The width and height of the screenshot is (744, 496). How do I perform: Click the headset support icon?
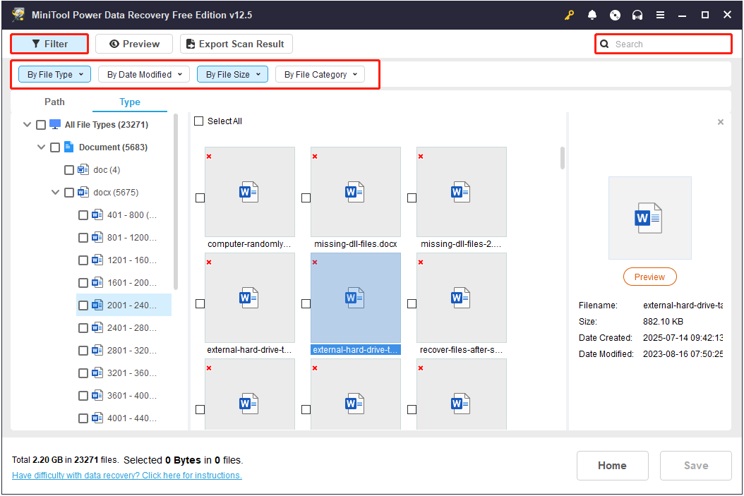[x=637, y=14]
